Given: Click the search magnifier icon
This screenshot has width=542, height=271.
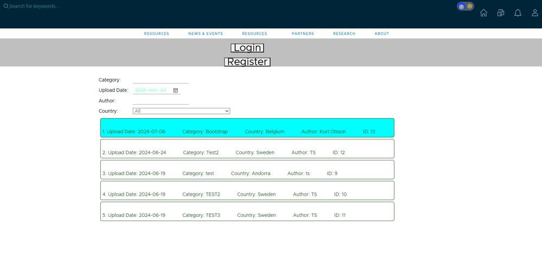Looking at the screenshot, I should tap(6, 7).
